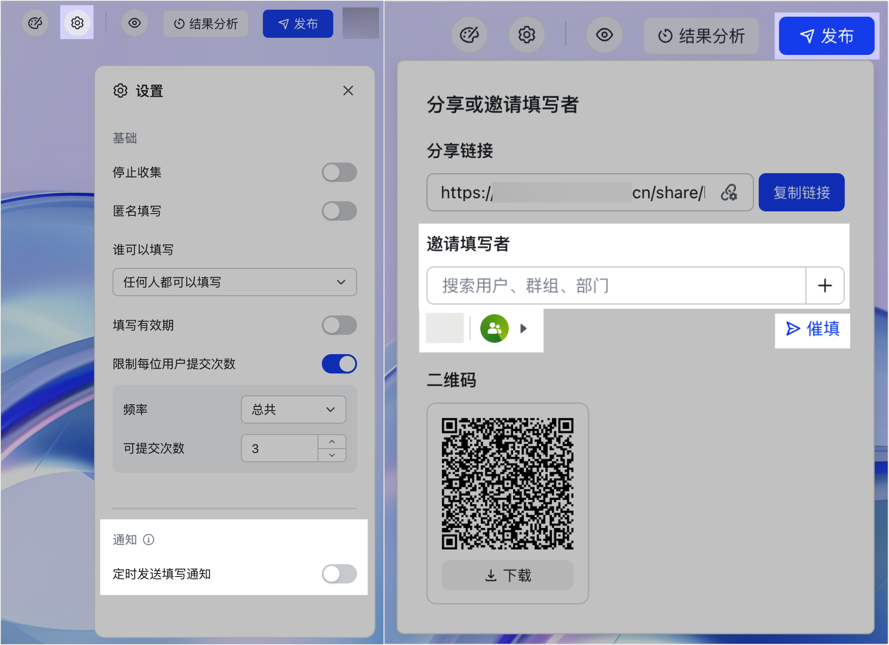Decrease 可提交次数 with down arrow
Viewport: 889px width, 645px height.
click(x=332, y=455)
